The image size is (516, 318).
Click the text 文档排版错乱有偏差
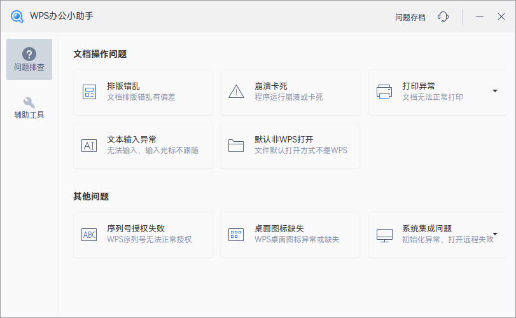tap(141, 97)
